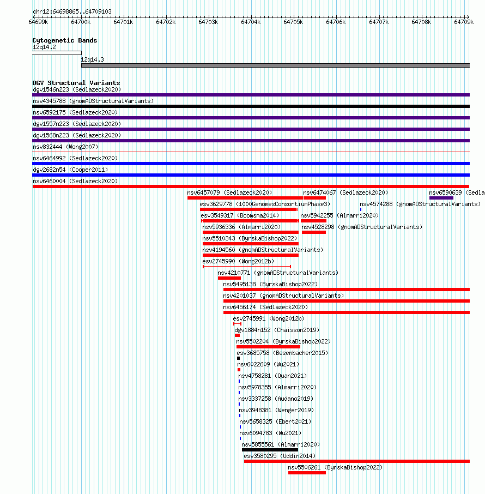
Task: Select nsv4528298 gnomAD variant label
Action: tap(362, 227)
